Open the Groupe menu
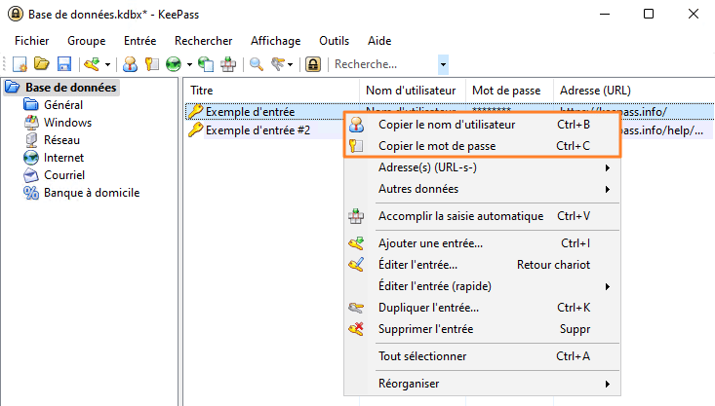The height and width of the screenshot is (406, 715). click(87, 41)
